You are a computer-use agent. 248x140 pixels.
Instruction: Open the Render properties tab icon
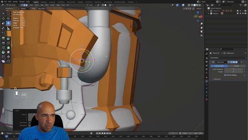pyautogui.click(x=207, y=58)
